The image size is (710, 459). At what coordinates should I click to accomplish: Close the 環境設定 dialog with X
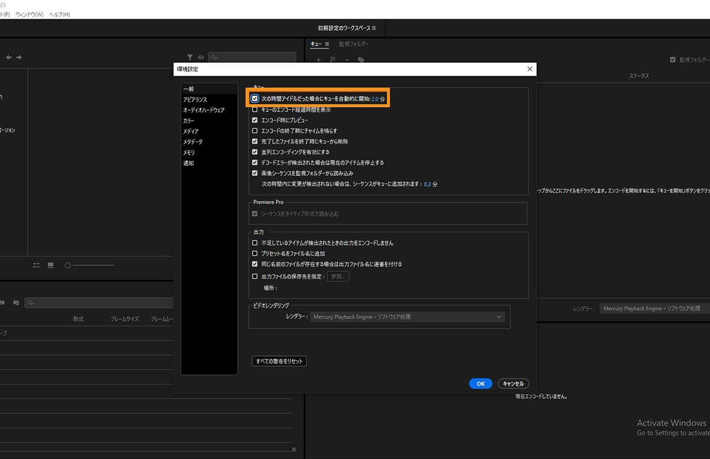tap(530, 69)
